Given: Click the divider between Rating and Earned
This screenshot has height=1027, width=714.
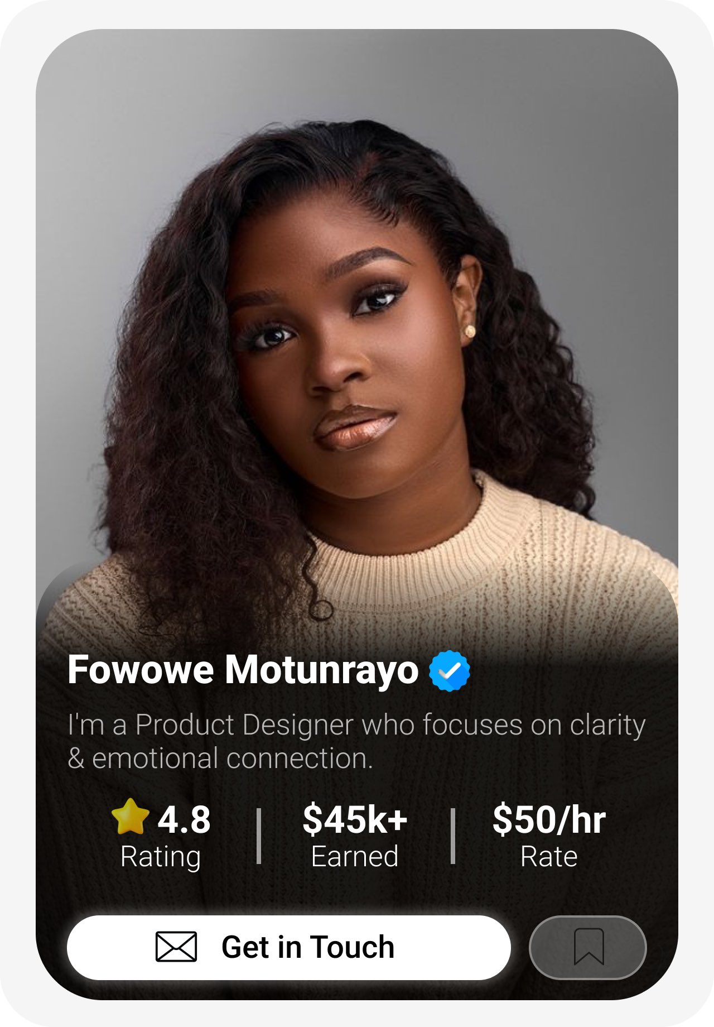Looking at the screenshot, I should pos(259,836).
